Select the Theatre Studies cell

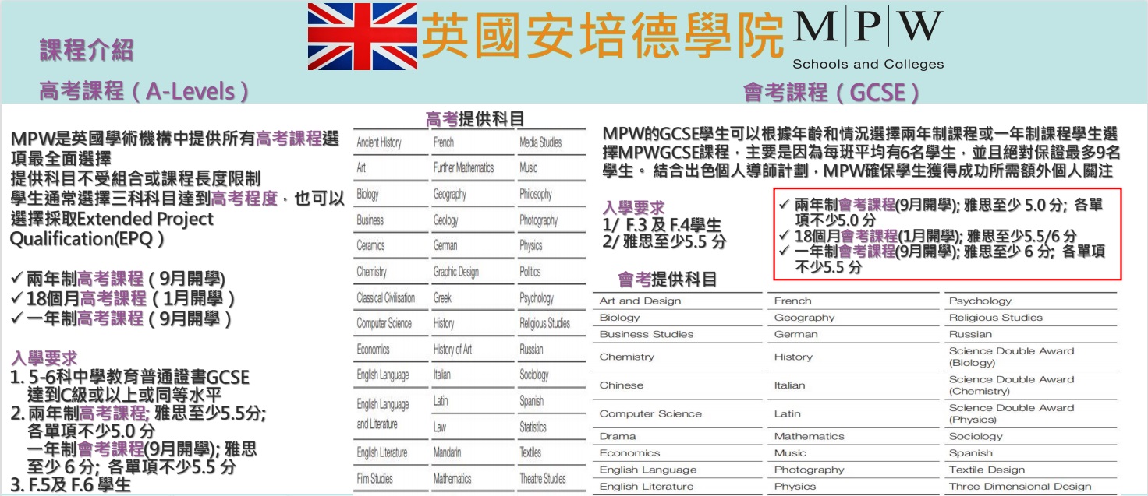click(543, 478)
